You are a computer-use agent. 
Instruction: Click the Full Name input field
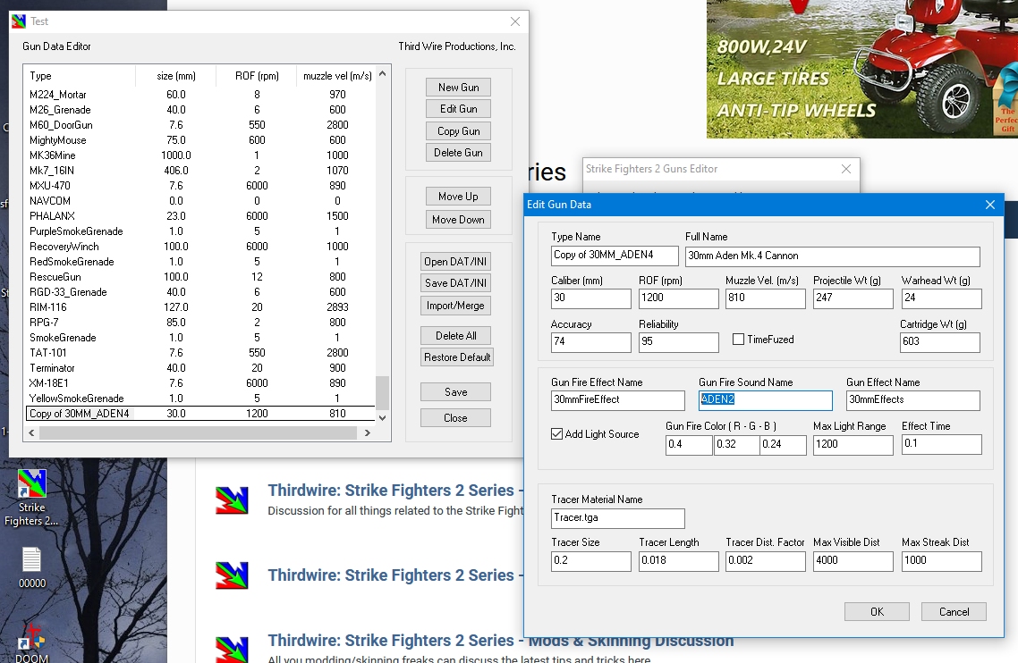tap(832, 256)
